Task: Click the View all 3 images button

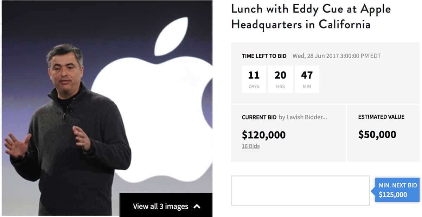Action: pyautogui.click(x=160, y=206)
